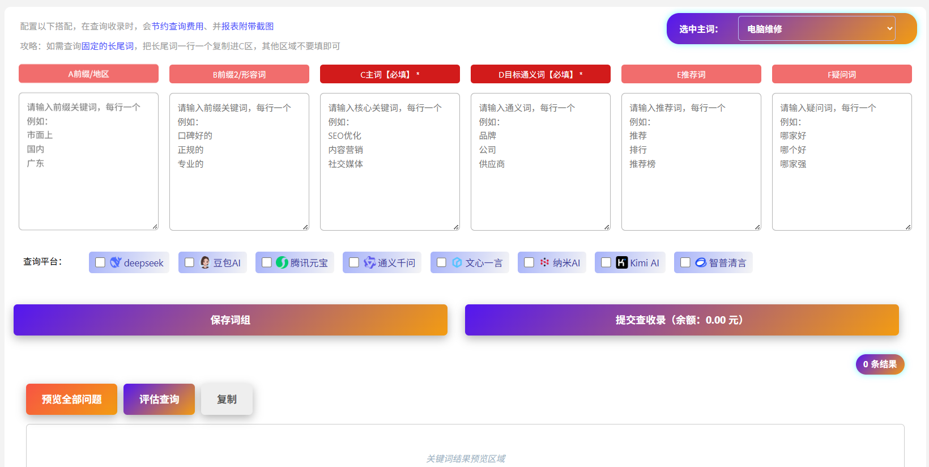The image size is (929, 467).
Task: Click the 文心一言 hexagon logo icon
Action: point(457,262)
